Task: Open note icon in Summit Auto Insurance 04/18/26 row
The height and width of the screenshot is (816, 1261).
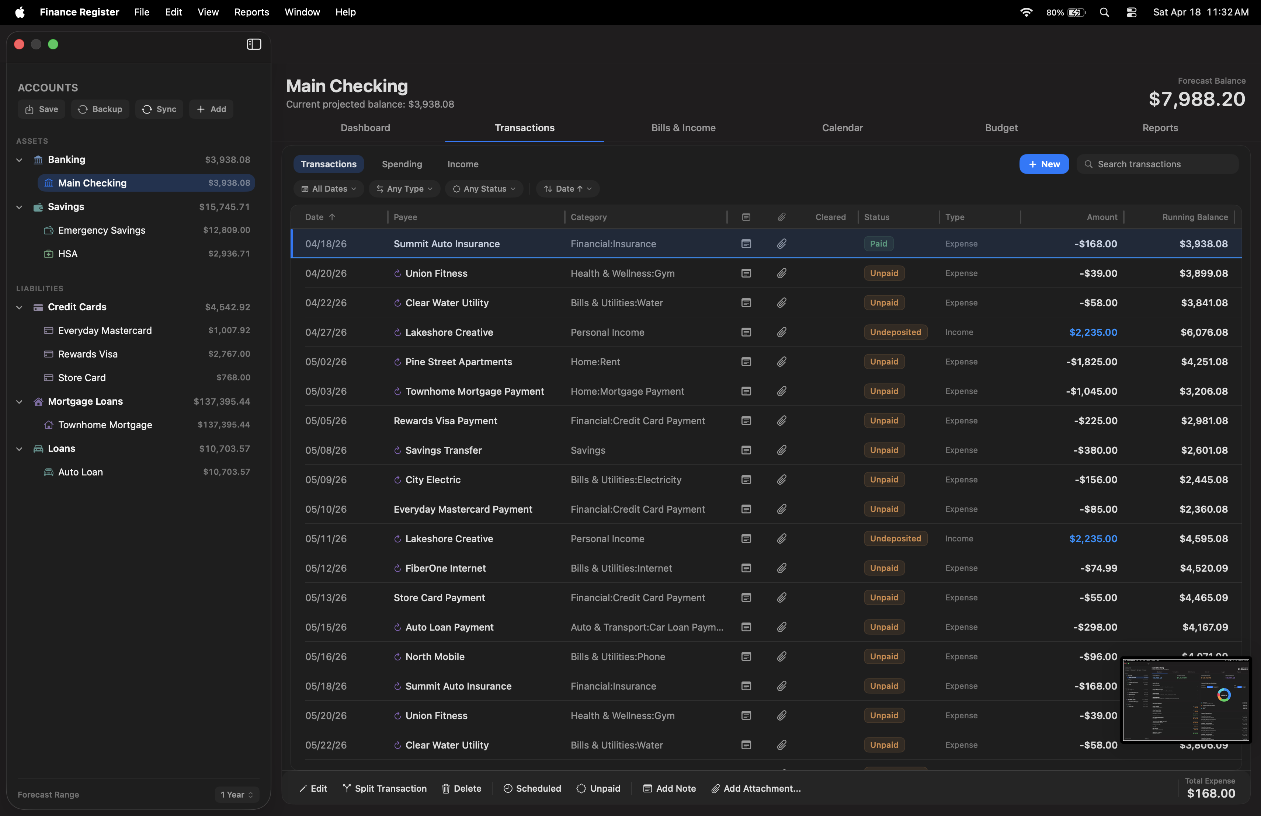Action: [746, 244]
